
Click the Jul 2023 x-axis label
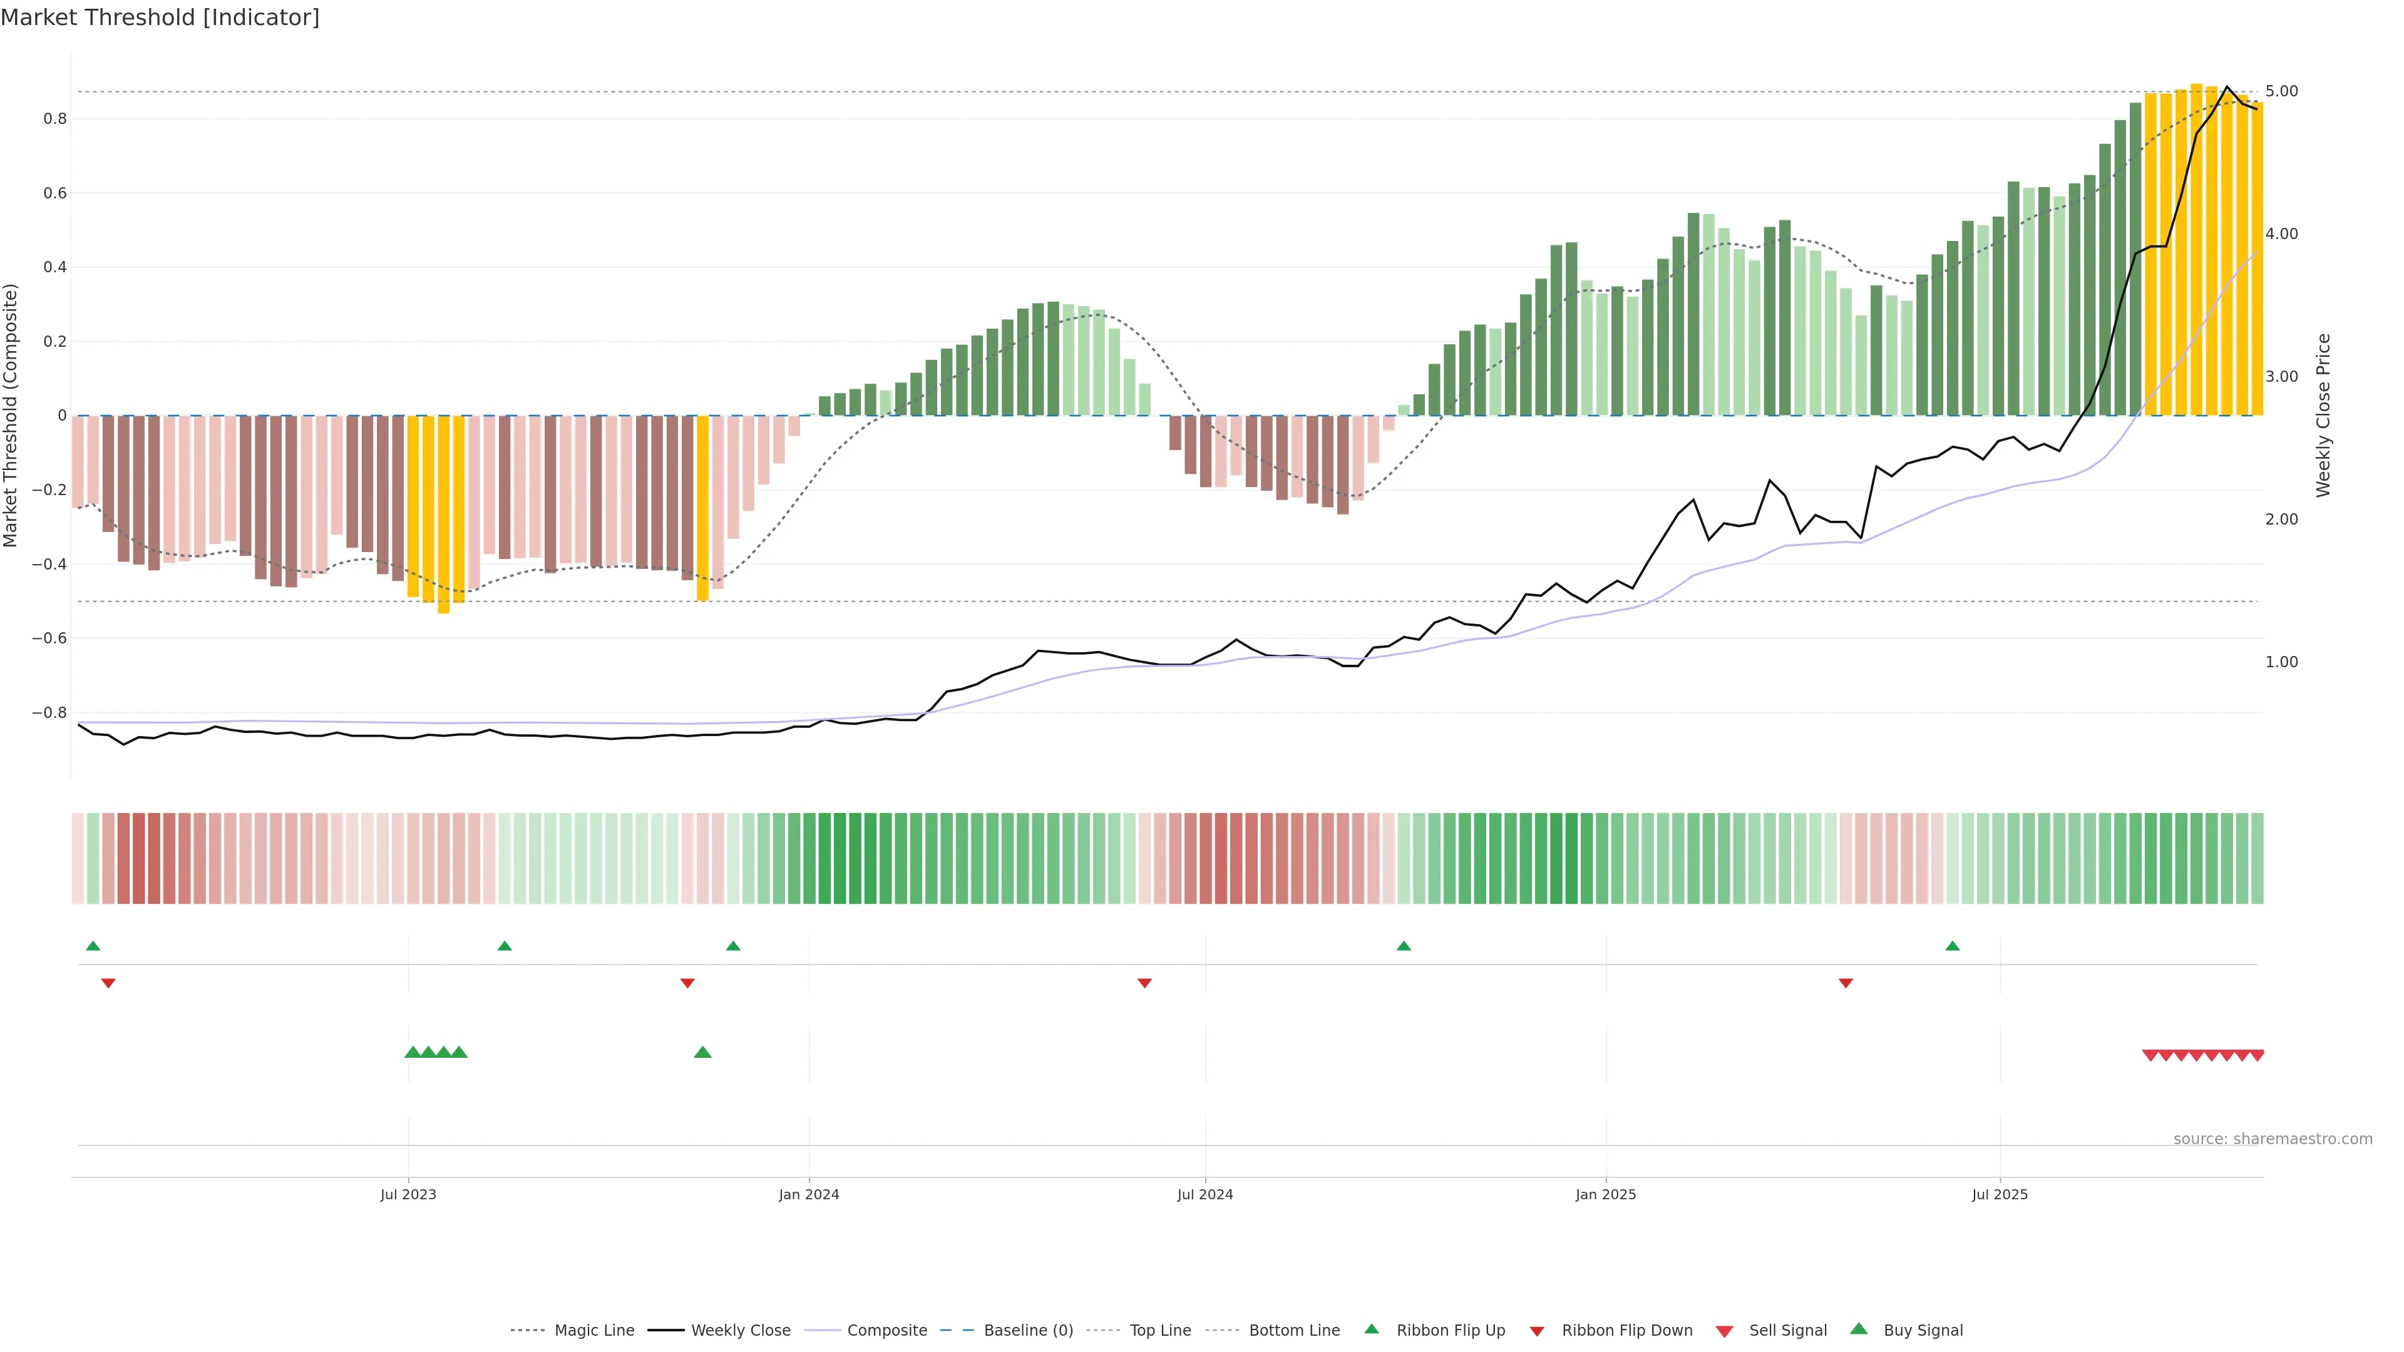(x=408, y=1194)
